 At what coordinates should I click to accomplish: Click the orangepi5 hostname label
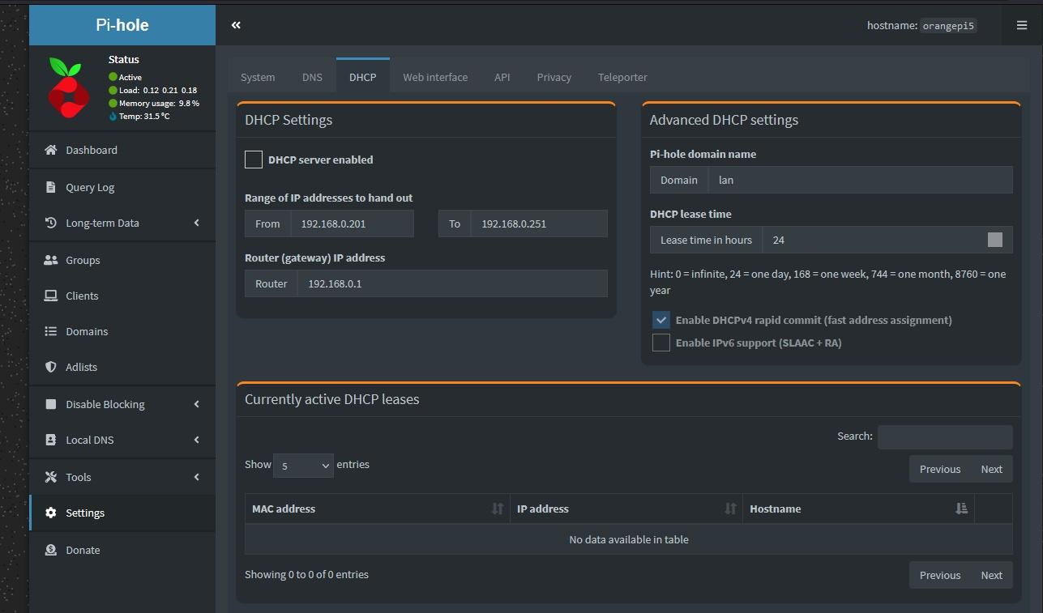(948, 26)
